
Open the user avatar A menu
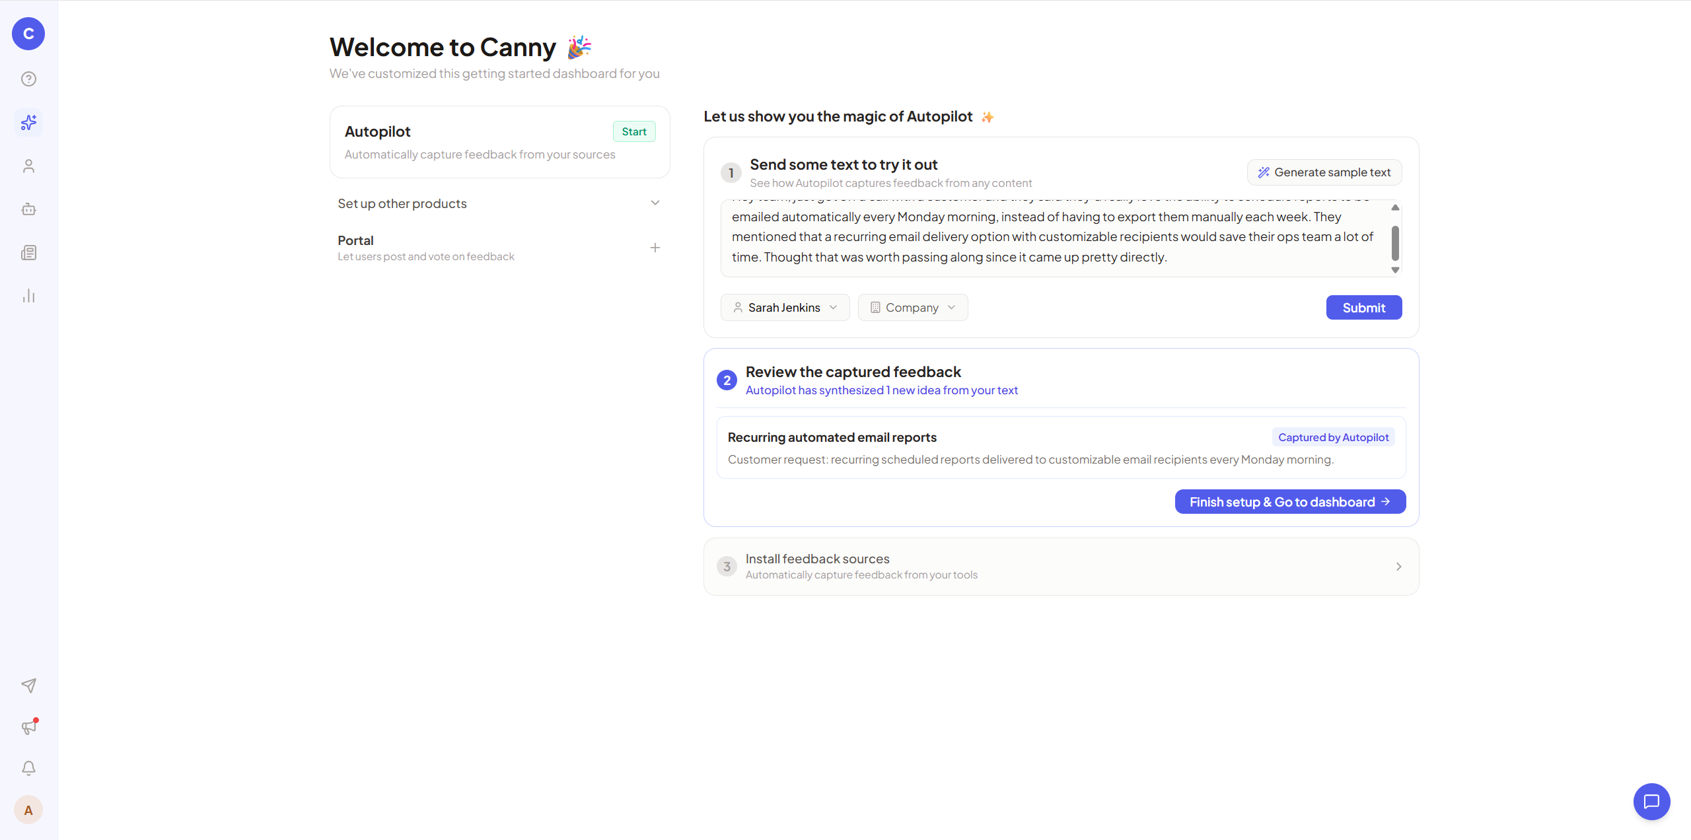(x=28, y=810)
